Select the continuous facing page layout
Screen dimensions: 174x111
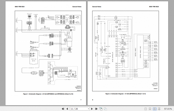pos(159,109)
